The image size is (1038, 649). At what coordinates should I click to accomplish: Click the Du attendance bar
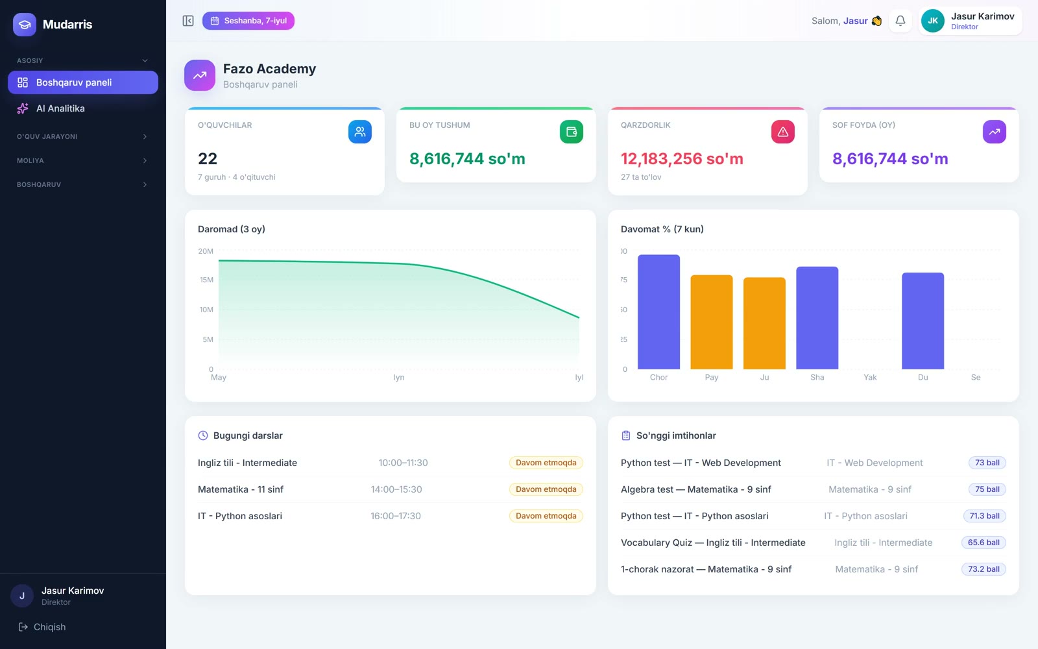(x=923, y=321)
